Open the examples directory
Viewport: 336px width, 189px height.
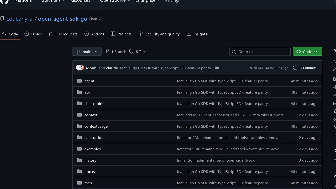[x=92, y=149]
